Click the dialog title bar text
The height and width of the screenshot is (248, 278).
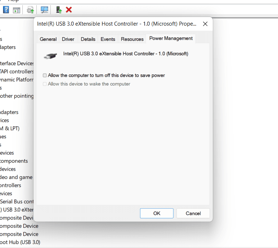click(x=116, y=24)
